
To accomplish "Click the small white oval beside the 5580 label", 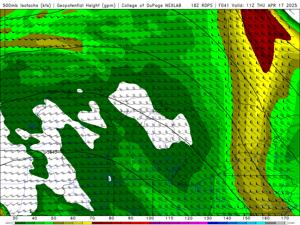I will click(x=80, y=91).
